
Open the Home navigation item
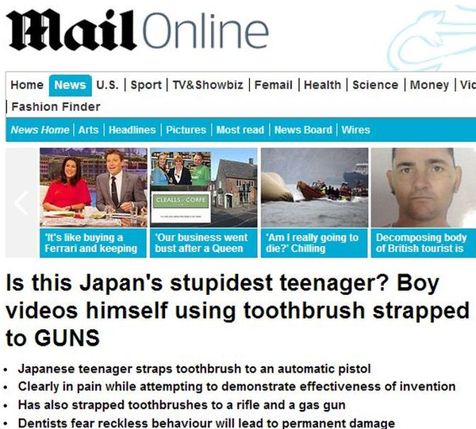pyautogui.click(x=27, y=85)
